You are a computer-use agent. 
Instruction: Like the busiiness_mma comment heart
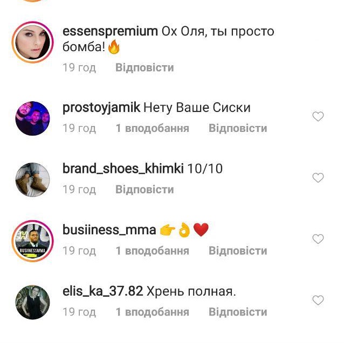click(318, 239)
